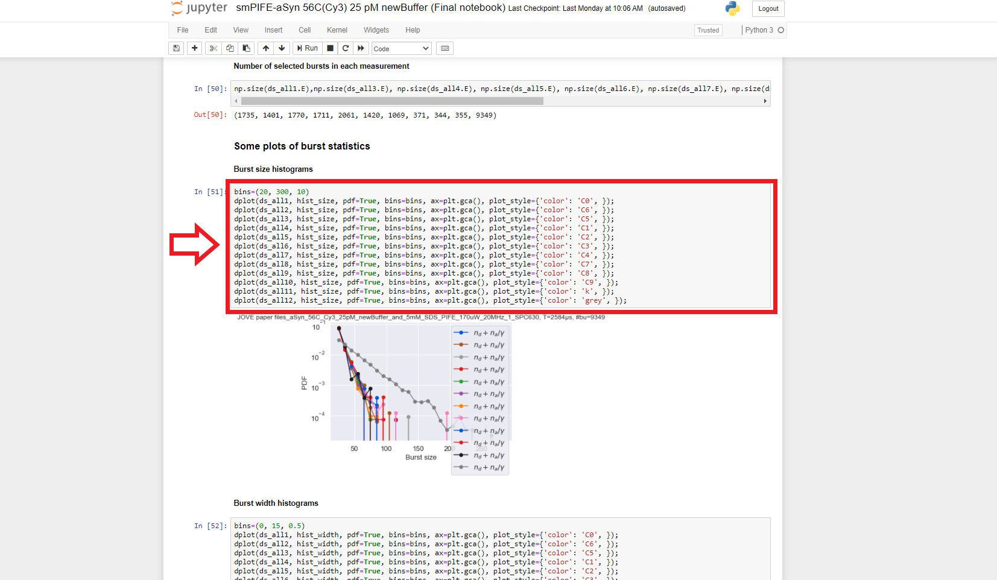Toggle the Trusted notebook indicator
997x580 pixels.
708,30
